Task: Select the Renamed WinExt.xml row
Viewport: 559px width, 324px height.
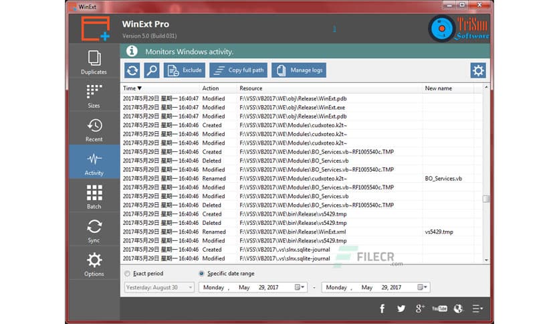Action: tap(302, 232)
